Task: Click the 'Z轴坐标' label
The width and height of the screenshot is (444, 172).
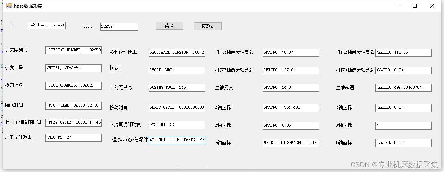Action: 223,126
